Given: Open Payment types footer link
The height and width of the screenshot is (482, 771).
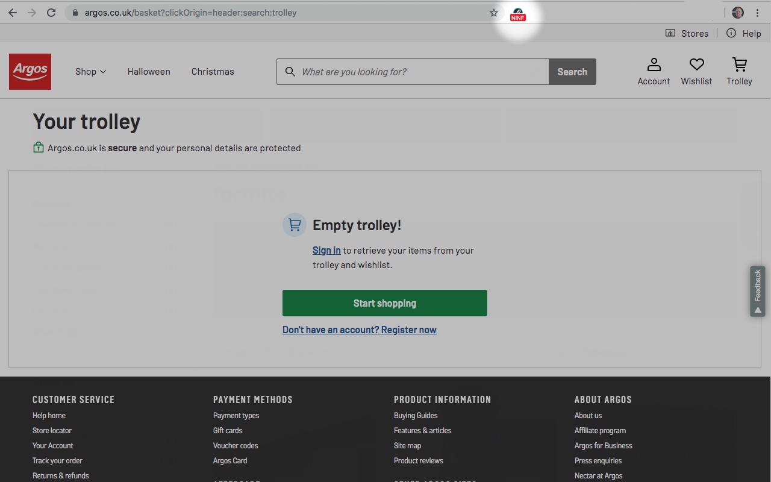Looking at the screenshot, I should click(x=236, y=415).
